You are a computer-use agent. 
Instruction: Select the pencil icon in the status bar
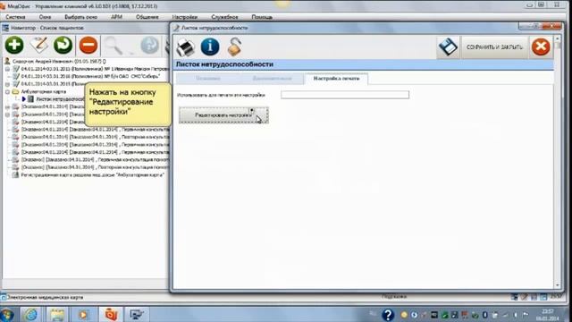[525, 297]
